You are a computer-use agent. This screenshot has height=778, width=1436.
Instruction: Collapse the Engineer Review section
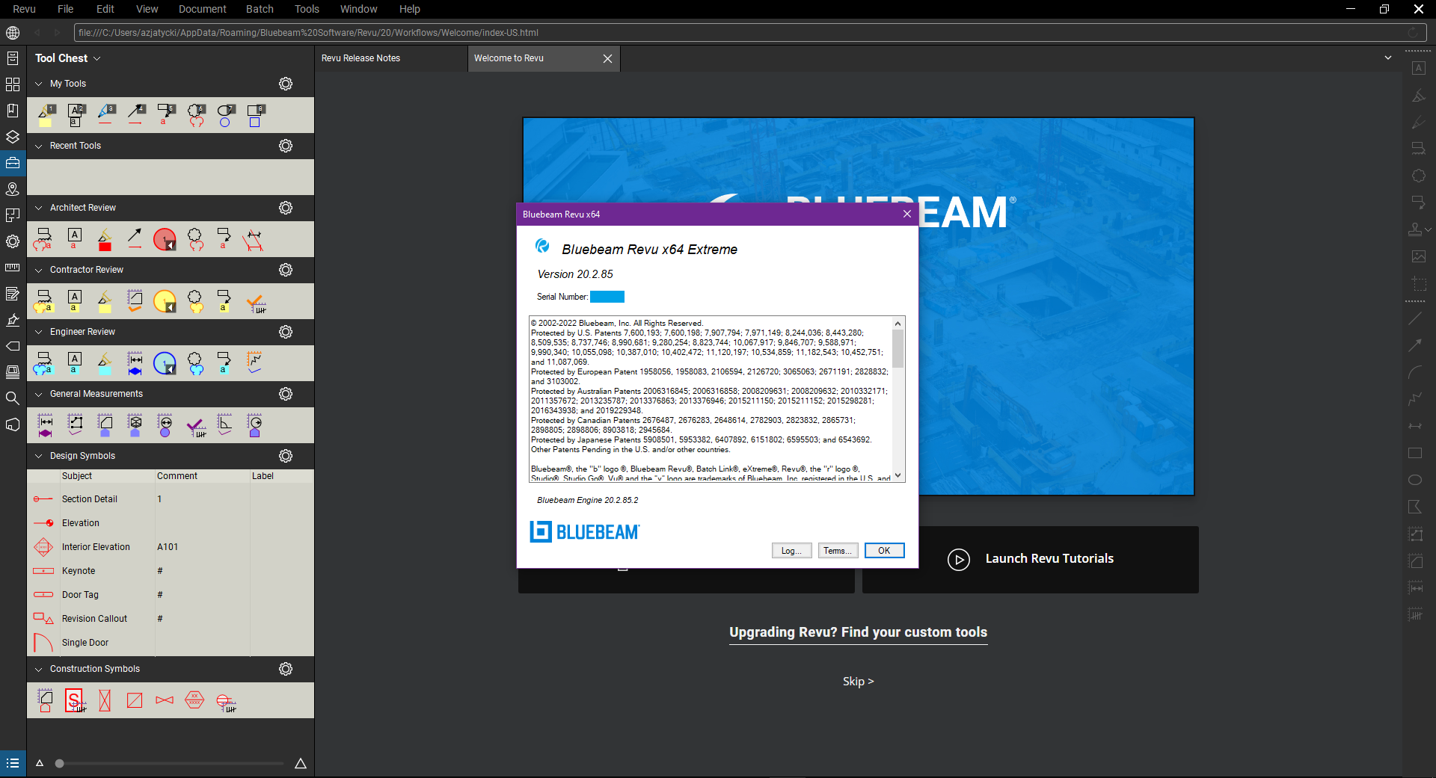(39, 332)
